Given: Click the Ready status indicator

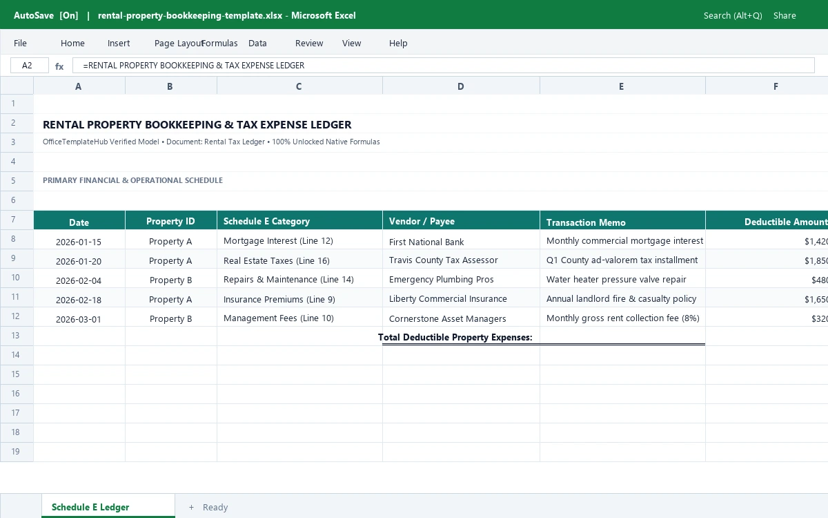Looking at the screenshot, I should point(215,507).
